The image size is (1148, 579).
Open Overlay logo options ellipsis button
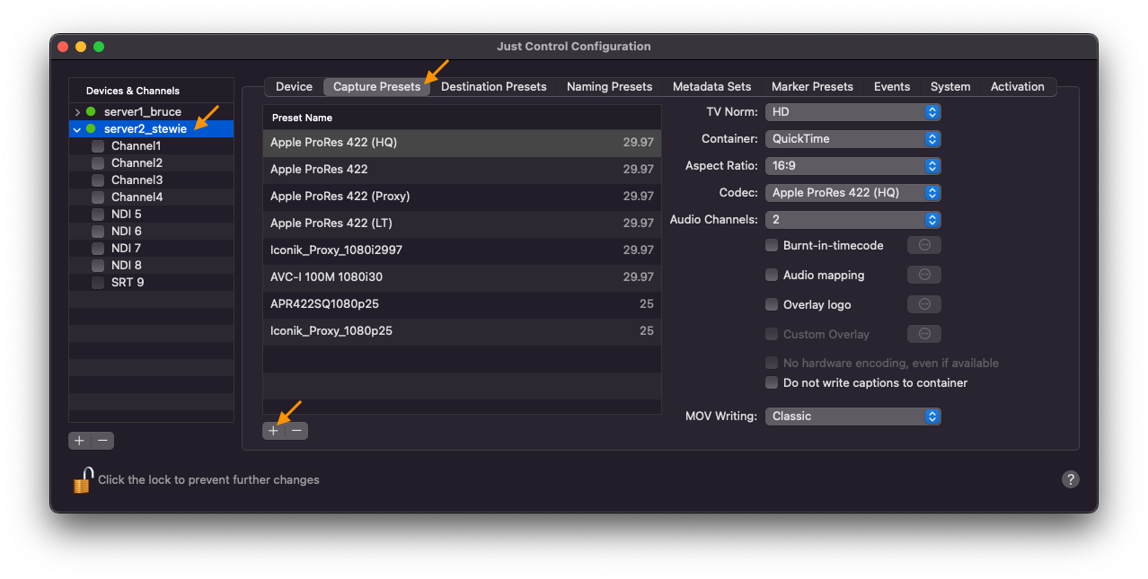pos(924,304)
